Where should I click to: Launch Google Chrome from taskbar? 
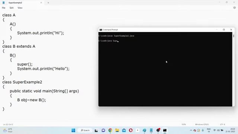tap(110, 130)
